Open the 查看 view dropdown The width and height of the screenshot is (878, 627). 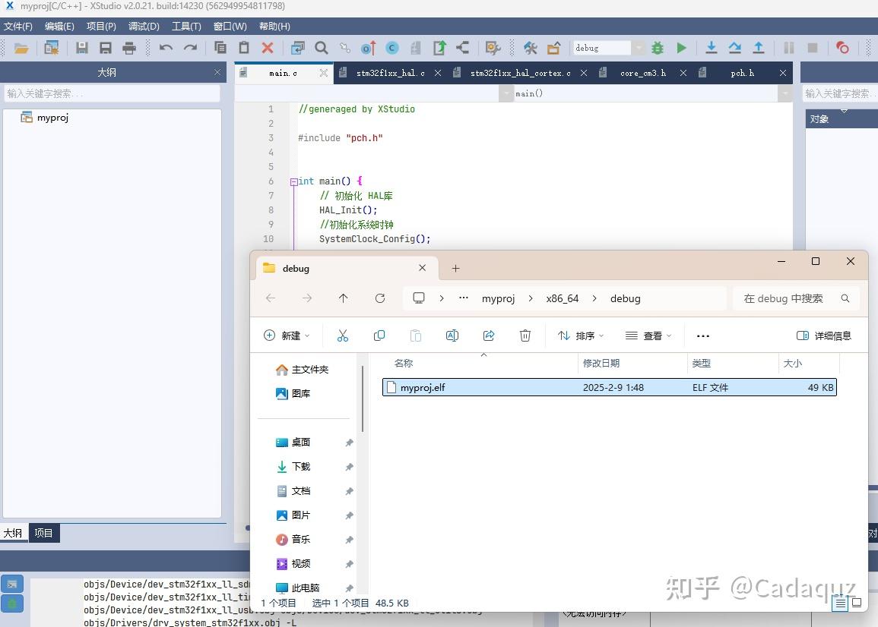point(648,336)
